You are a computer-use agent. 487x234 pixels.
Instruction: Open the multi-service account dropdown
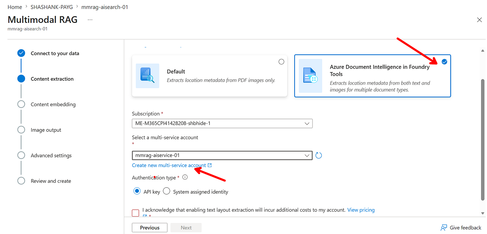pos(222,155)
